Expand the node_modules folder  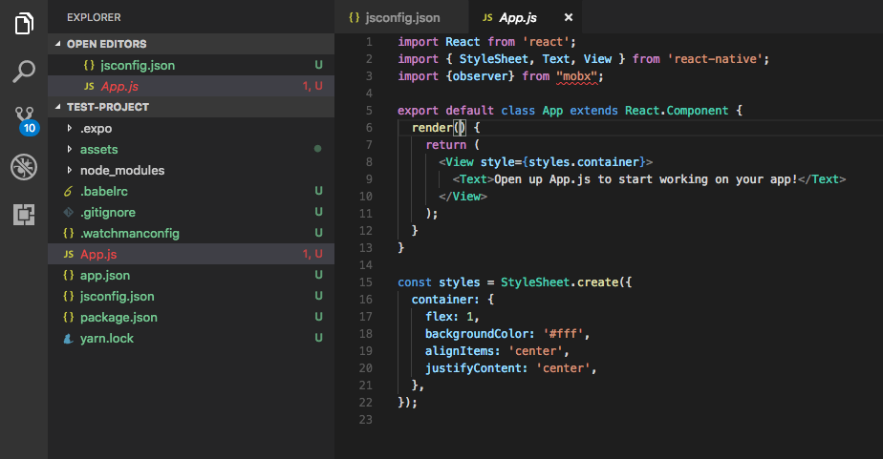pos(191,170)
